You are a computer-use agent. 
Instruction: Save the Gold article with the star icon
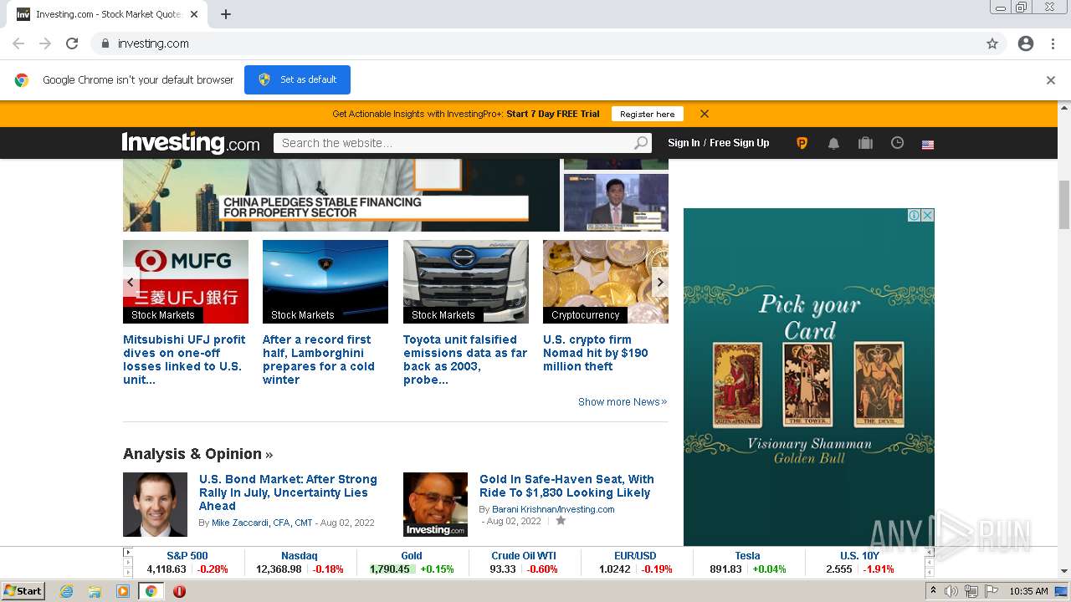pyautogui.click(x=561, y=521)
